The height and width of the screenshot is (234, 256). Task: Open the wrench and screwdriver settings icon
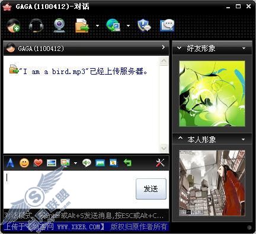coord(160,163)
